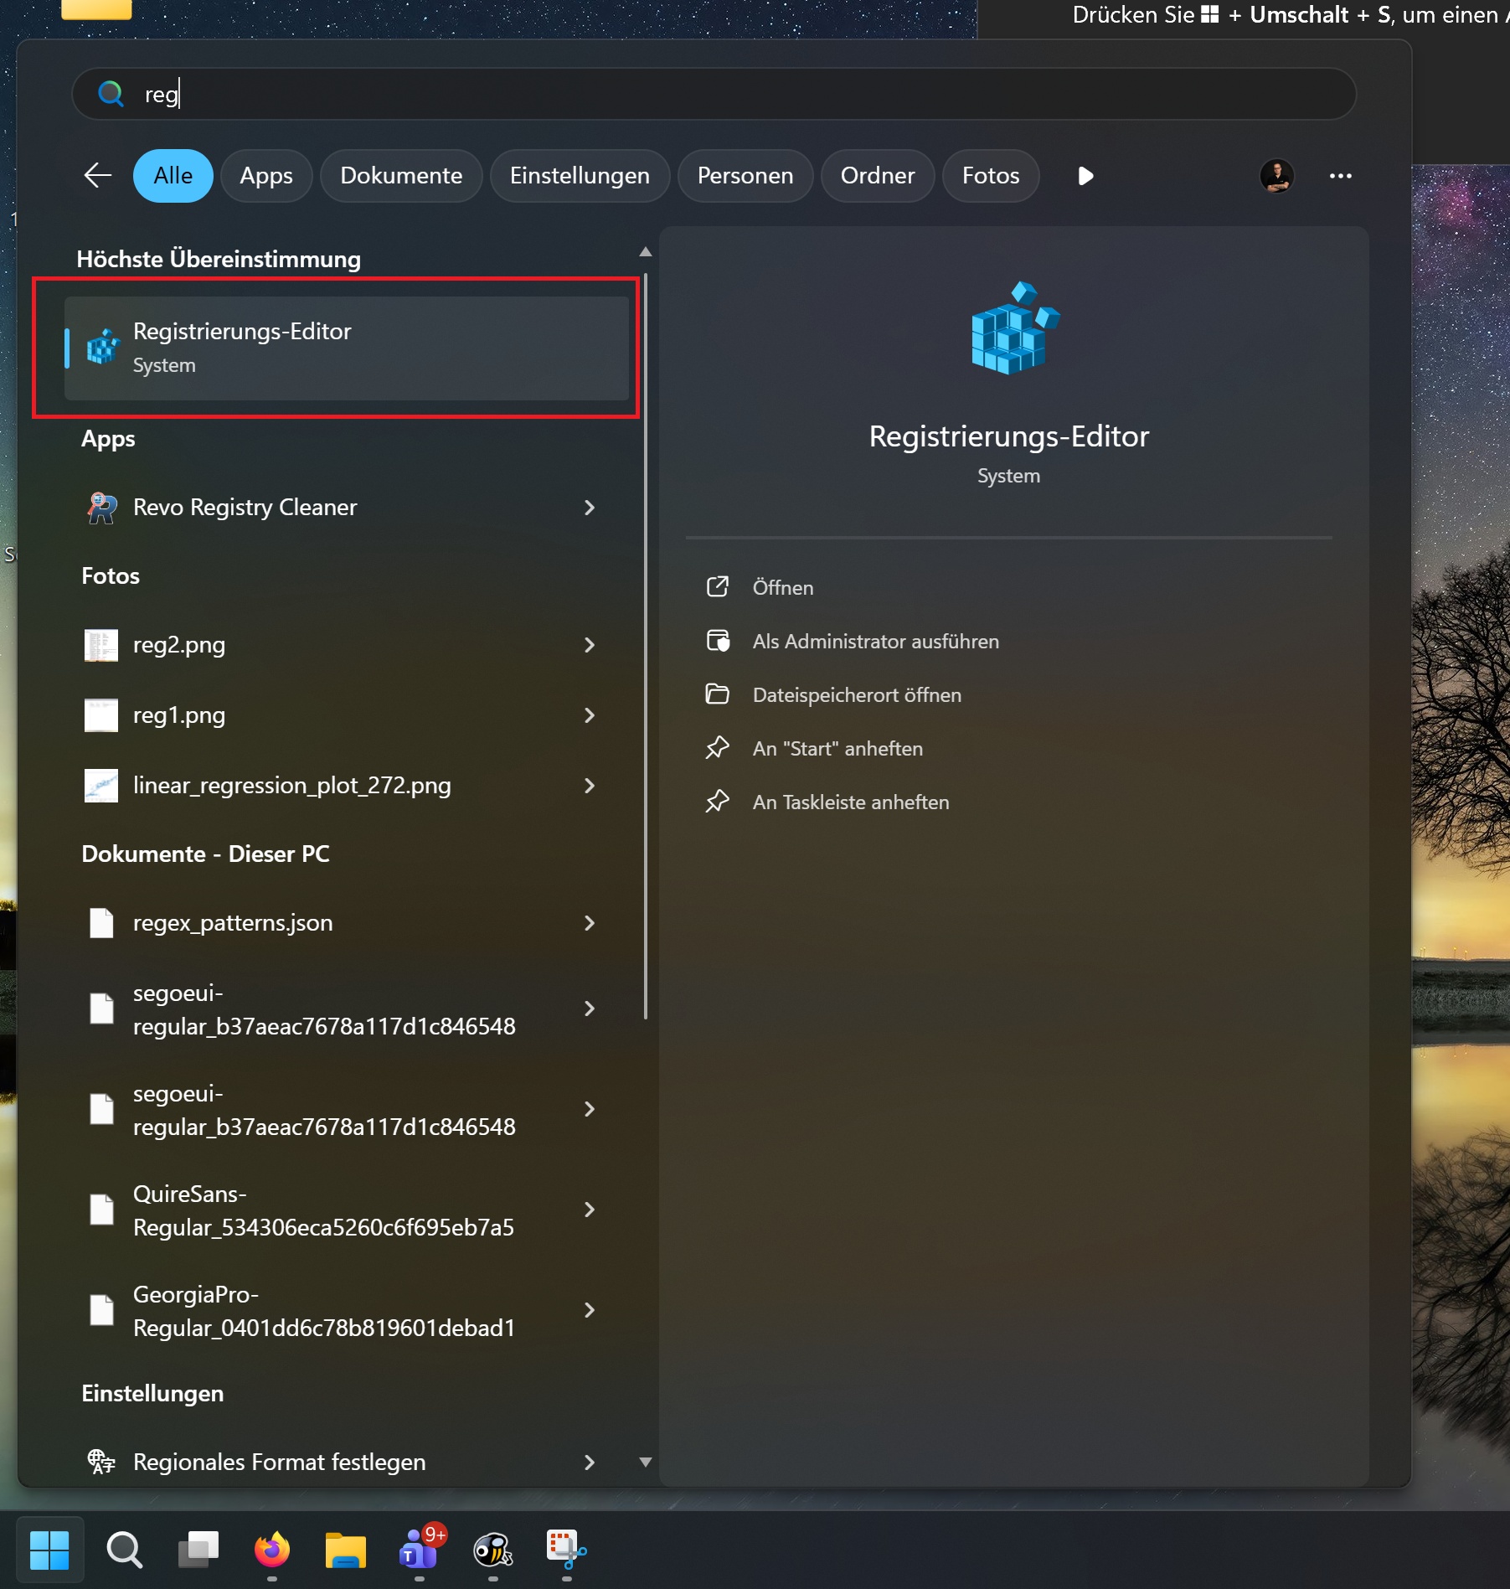Click the linear_regression_plot_272.png thumbnail
The height and width of the screenshot is (1589, 1510).
point(101,786)
